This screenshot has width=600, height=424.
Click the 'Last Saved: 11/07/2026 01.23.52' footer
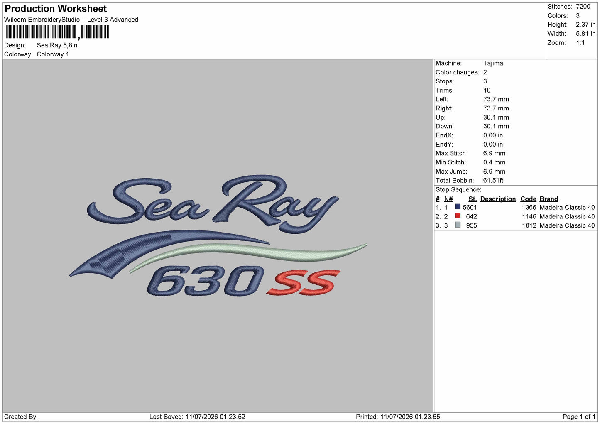(197, 417)
